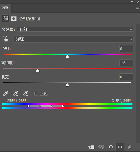
Task: Click the 315° \ 345° range text
Action: pyautogui.click(x=121, y=101)
